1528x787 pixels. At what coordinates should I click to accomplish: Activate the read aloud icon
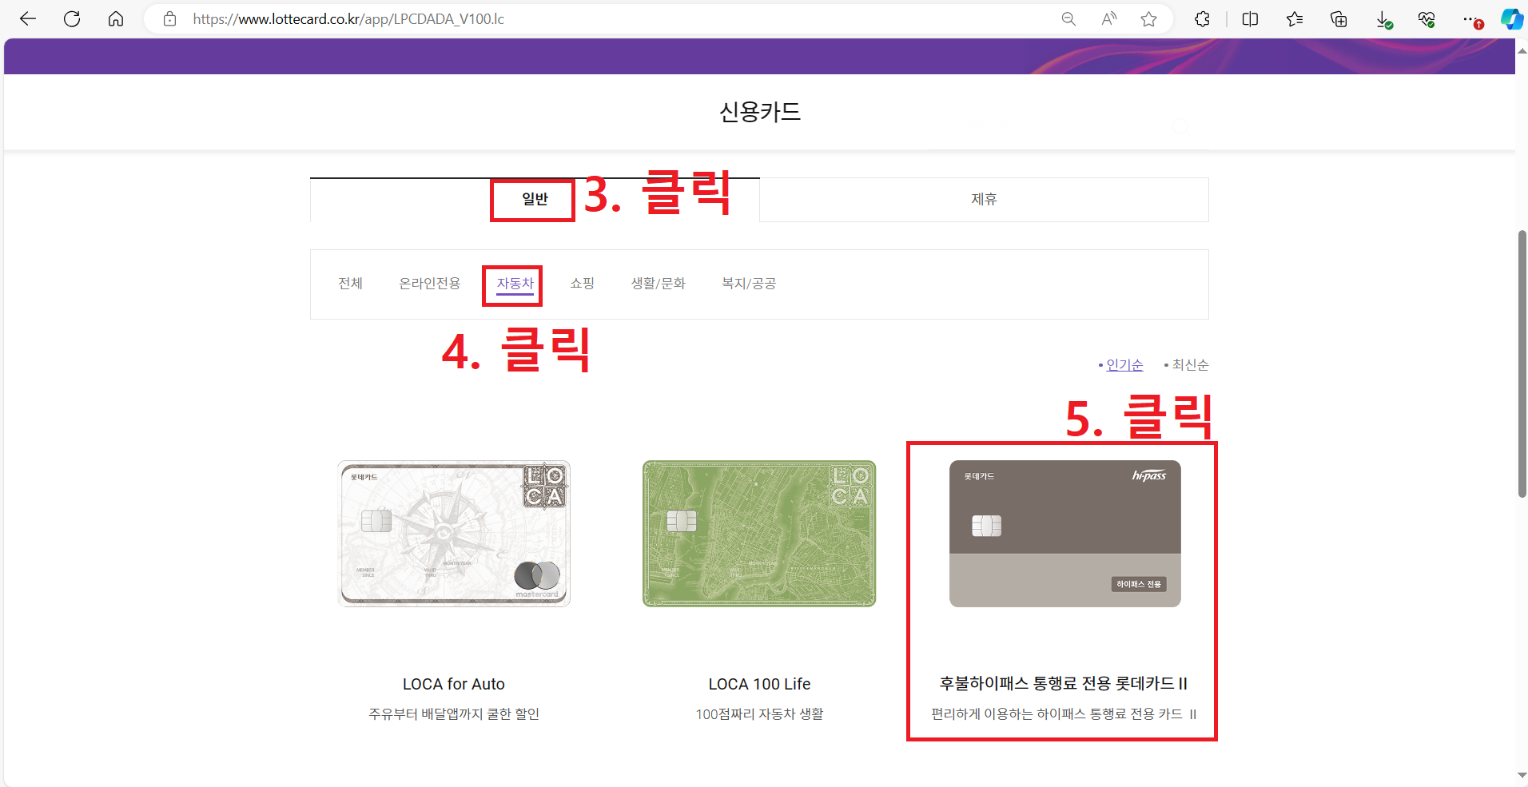[1109, 19]
